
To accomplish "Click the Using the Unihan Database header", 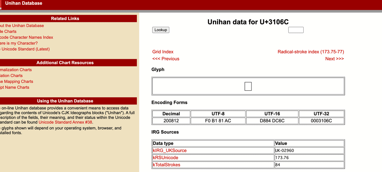I will click(x=65, y=101).
